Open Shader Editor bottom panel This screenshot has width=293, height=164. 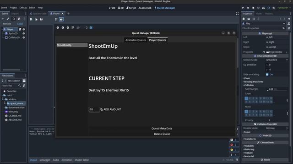(82, 160)
